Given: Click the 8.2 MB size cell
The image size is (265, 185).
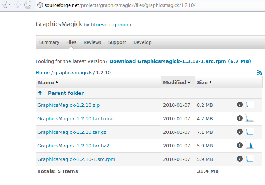Looking at the screenshot, I should (x=205, y=105).
